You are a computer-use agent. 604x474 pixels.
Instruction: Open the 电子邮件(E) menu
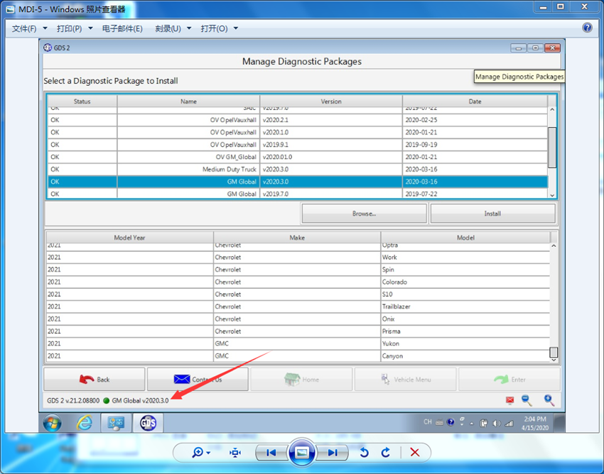coord(122,28)
